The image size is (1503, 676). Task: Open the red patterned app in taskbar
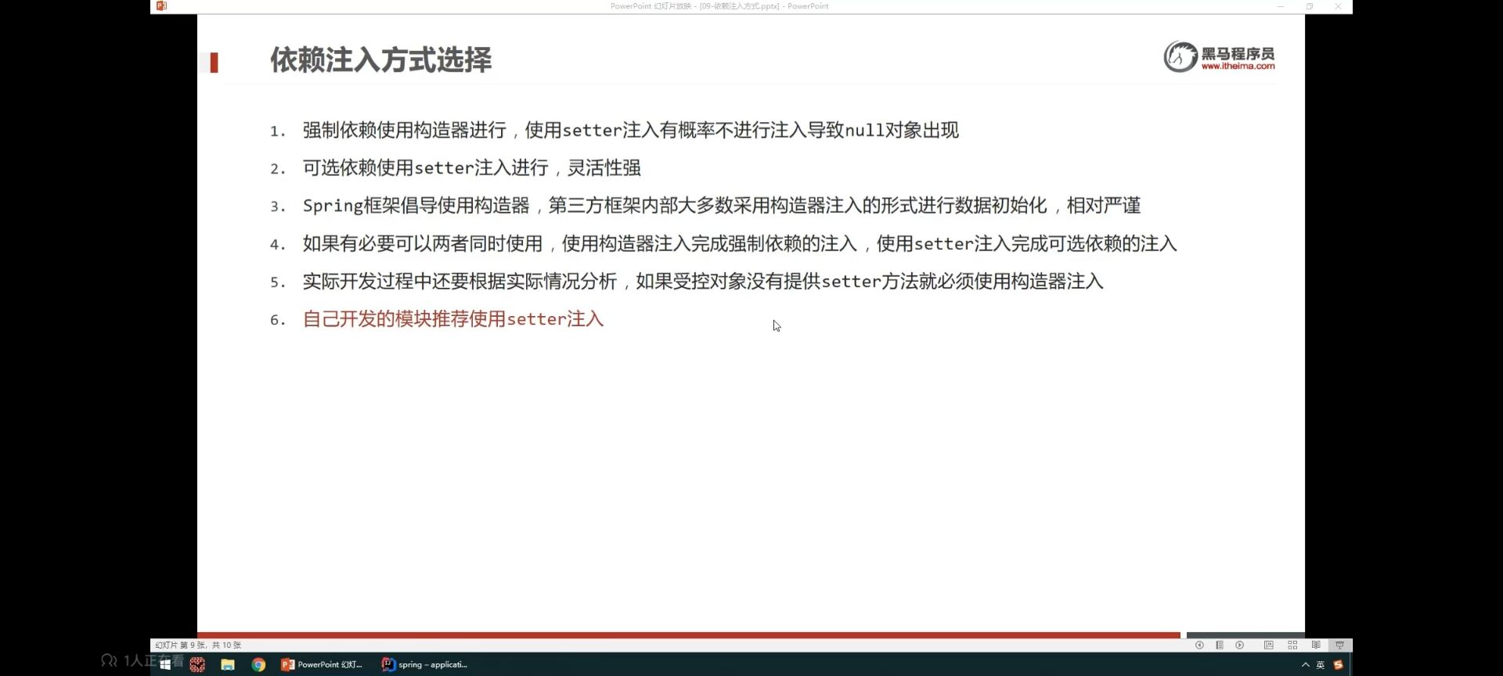197,664
